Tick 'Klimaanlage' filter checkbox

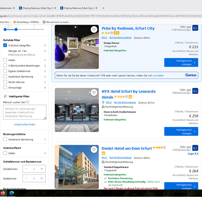pyautogui.click(x=5, y=88)
